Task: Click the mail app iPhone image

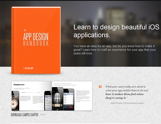Action: pyautogui.click(x=48, y=101)
